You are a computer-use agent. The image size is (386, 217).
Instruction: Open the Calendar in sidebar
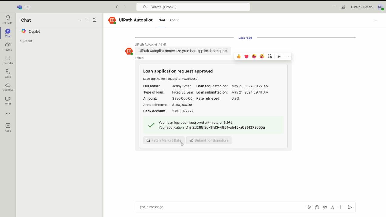8,60
